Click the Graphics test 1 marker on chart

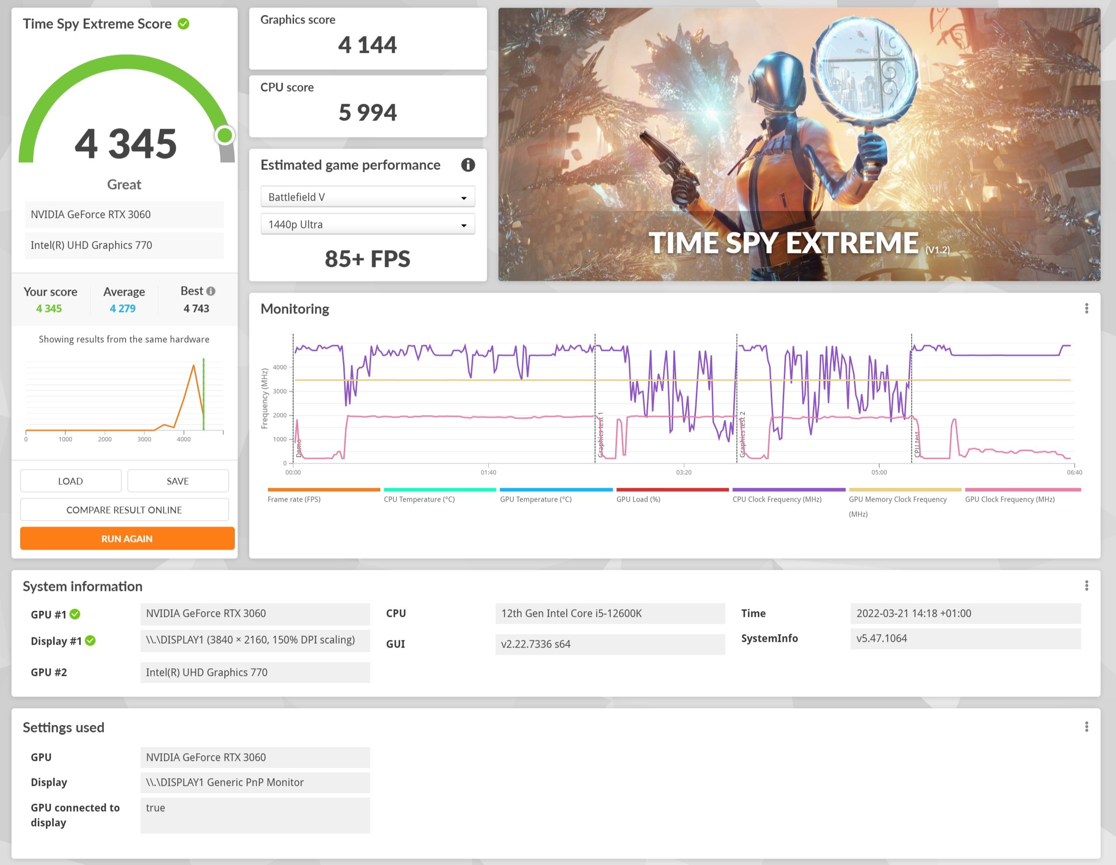[x=601, y=434]
